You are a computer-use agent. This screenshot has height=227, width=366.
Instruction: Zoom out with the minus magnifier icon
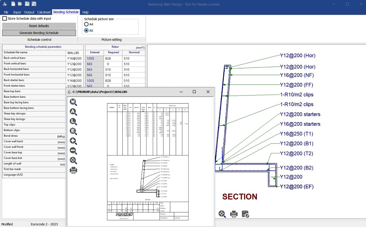[73, 151]
